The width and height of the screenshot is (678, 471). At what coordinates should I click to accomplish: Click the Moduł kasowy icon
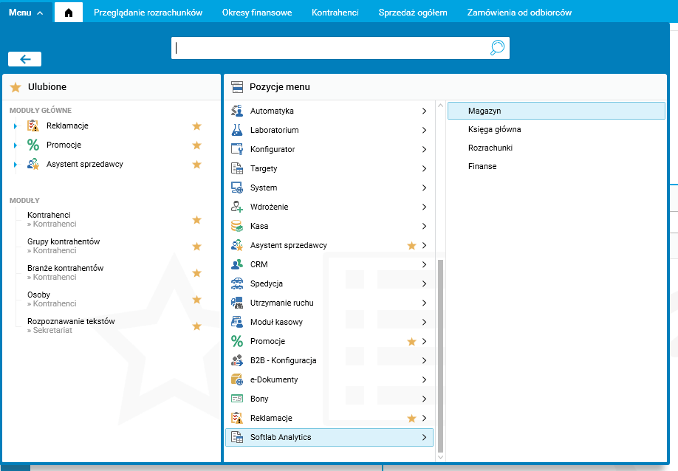237,322
